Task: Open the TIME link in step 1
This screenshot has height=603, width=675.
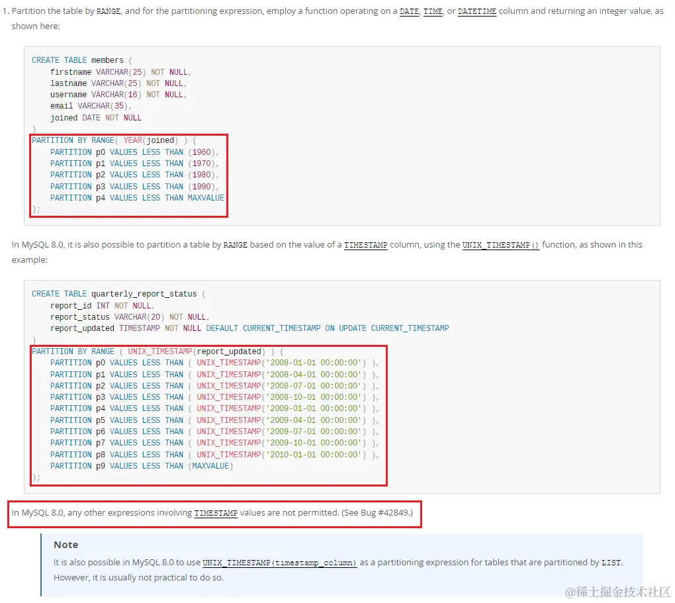Action: tap(433, 12)
